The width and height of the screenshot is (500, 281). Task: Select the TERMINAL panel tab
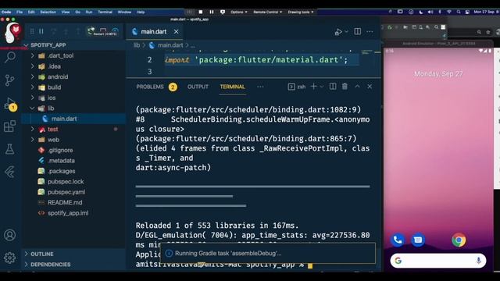click(x=233, y=87)
